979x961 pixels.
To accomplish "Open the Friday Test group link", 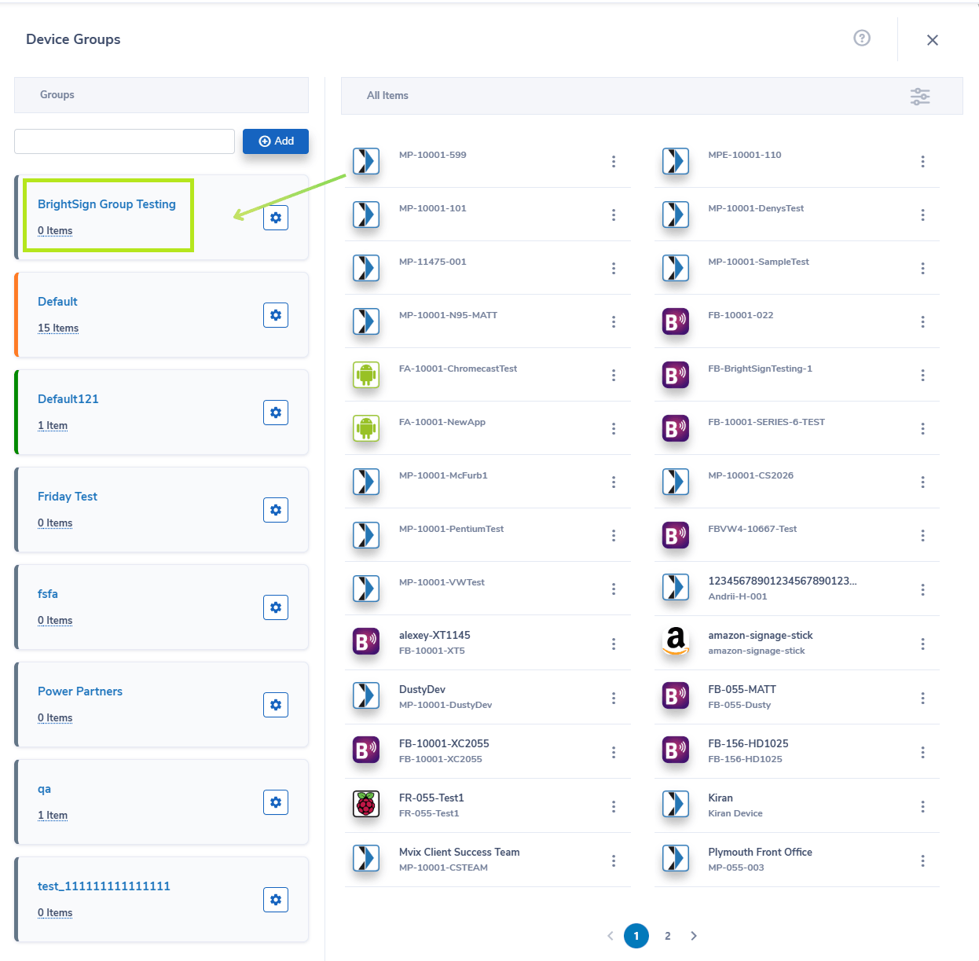I will click(x=68, y=497).
